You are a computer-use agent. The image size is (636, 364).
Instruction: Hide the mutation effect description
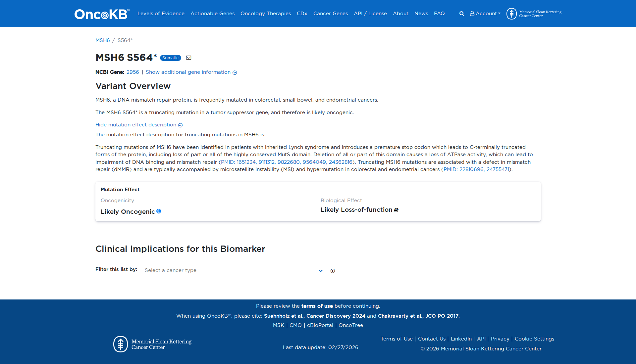pos(136,125)
